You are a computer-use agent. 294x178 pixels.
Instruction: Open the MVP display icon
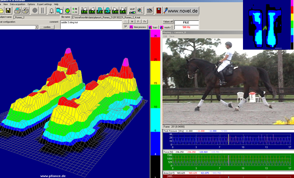pos(132,11)
